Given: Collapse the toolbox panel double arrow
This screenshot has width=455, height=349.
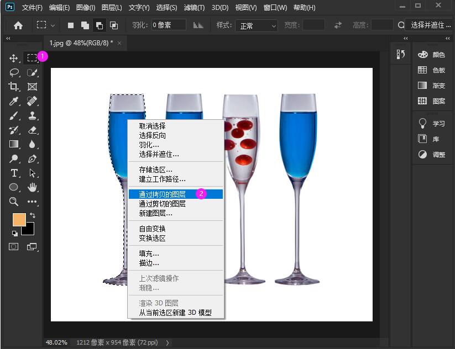Looking at the screenshot, I should (8, 38).
